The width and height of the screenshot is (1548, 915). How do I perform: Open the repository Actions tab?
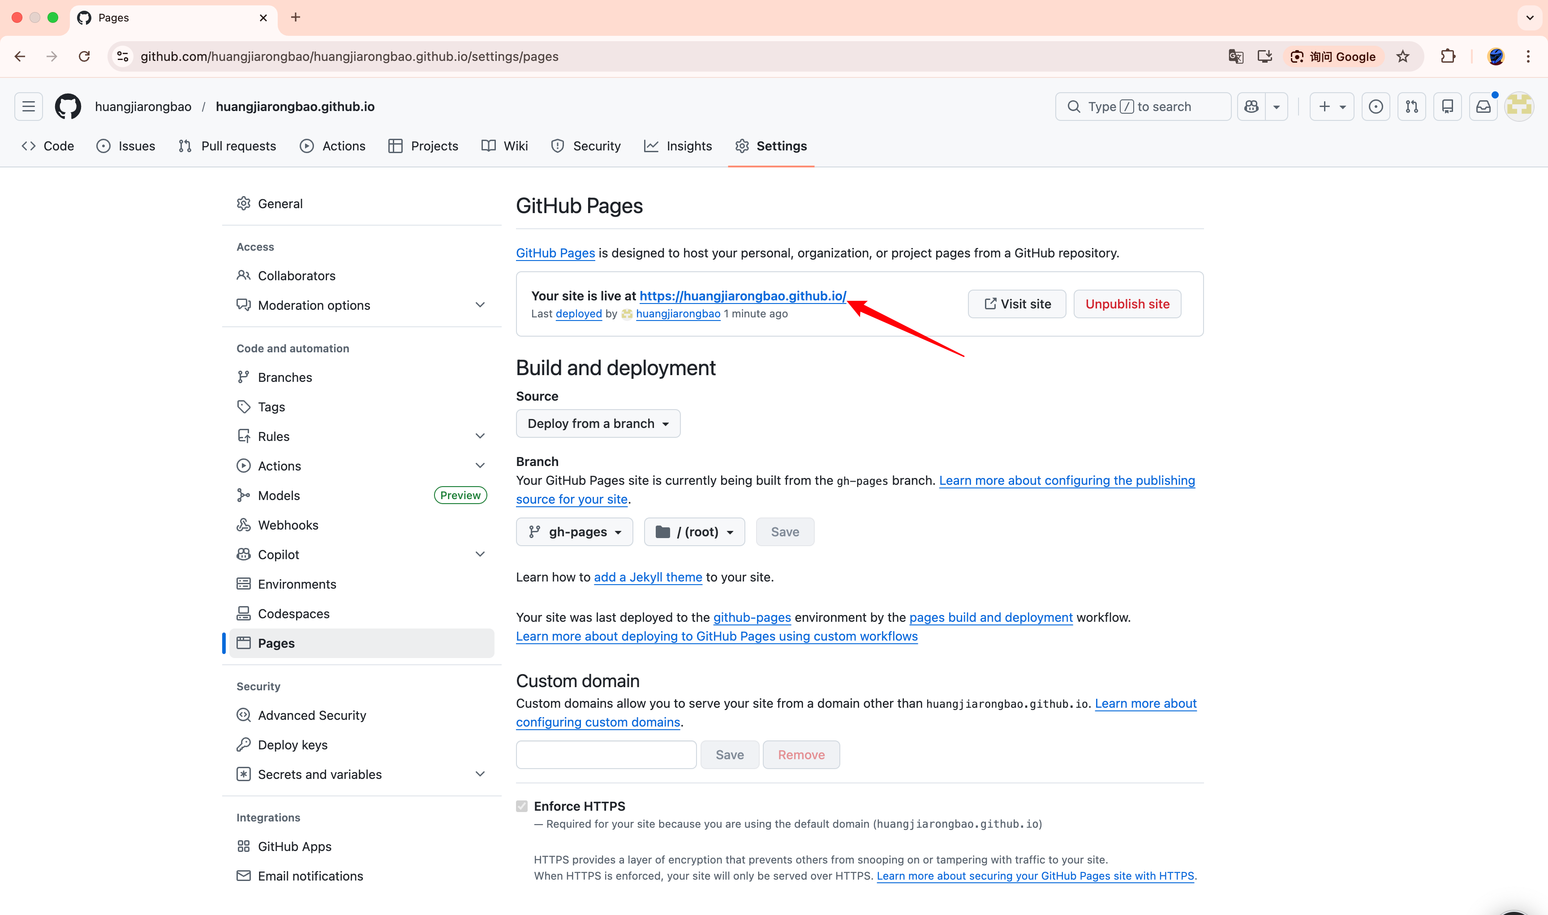[x=332, y=146]
